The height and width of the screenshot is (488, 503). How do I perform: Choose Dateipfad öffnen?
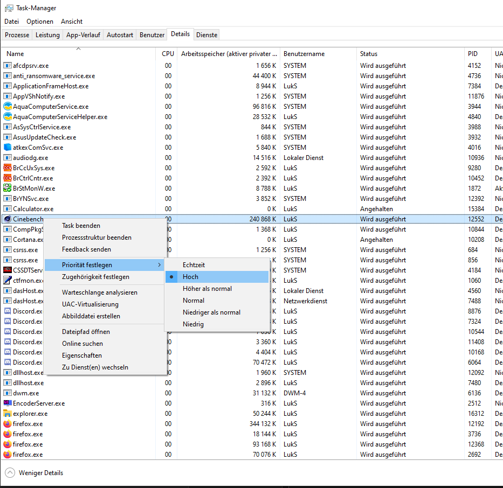(105, 332)
